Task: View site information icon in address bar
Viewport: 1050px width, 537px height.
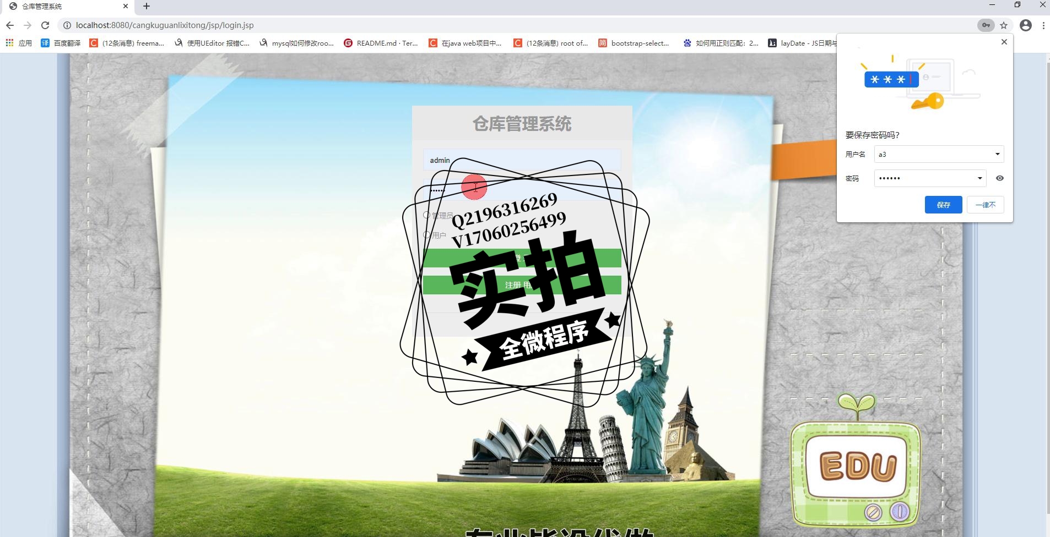Action: (x=67, y=25)
